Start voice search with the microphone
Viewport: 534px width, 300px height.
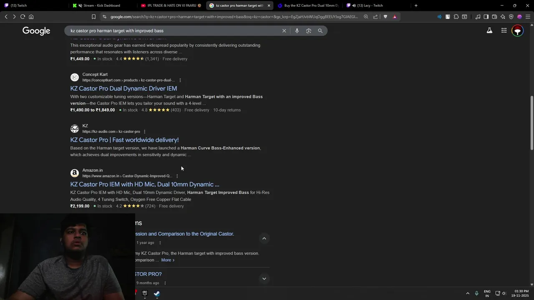pyautogui.click(x=297, y=31)
